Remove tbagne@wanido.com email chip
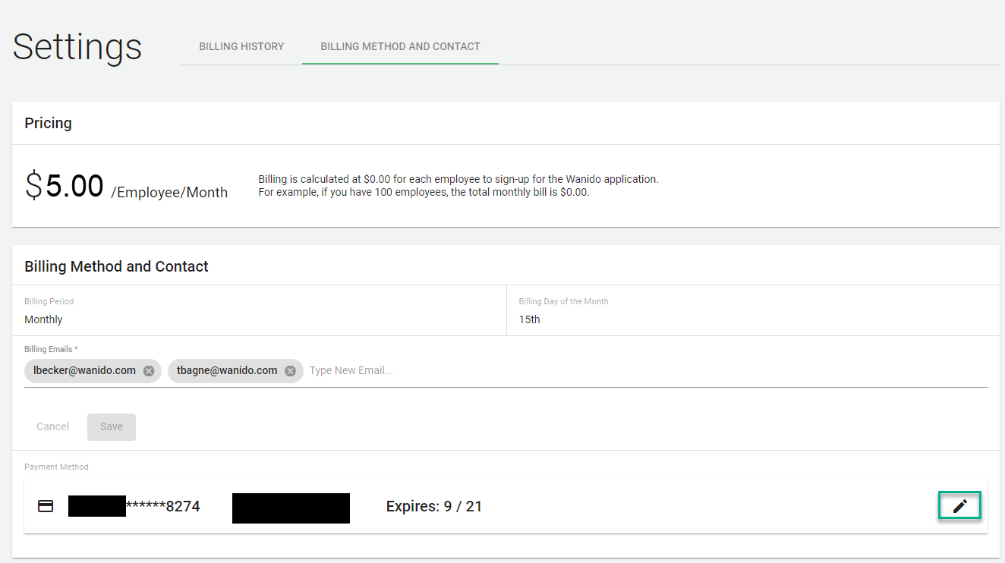 coord(290,371)
